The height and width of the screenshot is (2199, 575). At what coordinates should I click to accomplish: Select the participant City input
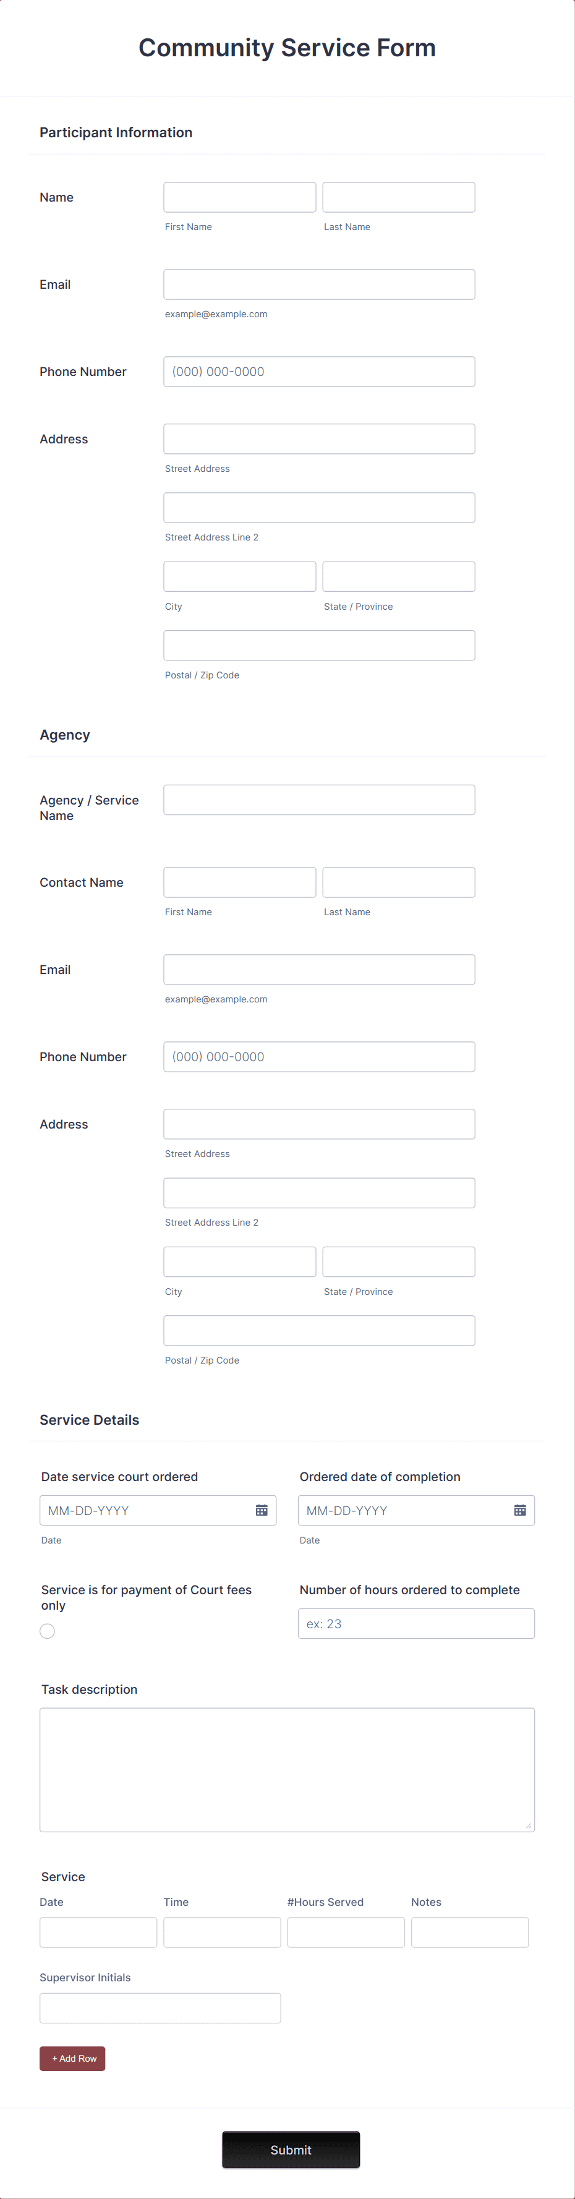(x=239, y=575)
